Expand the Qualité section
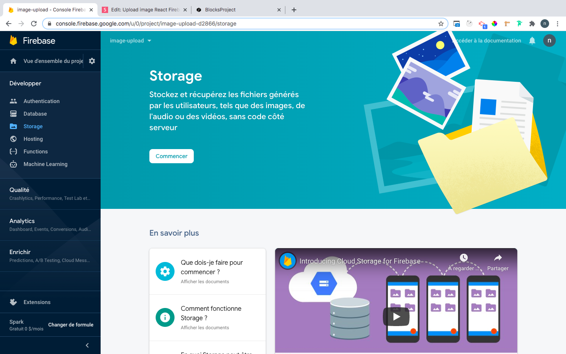Screen dimensions: 566x354 (50, 194)
